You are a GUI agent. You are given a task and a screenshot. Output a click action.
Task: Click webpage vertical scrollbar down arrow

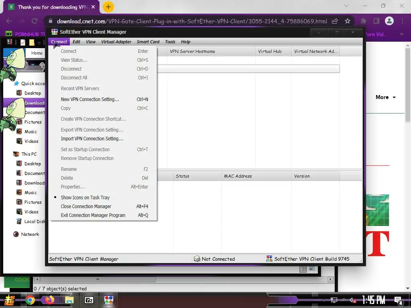pos(408,289)
